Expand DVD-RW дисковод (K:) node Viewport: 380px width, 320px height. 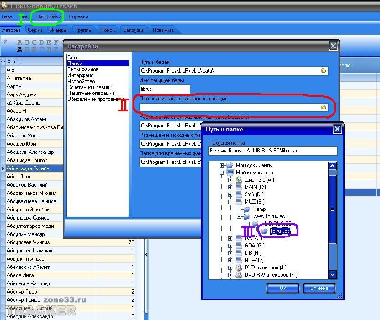point(230,275)
